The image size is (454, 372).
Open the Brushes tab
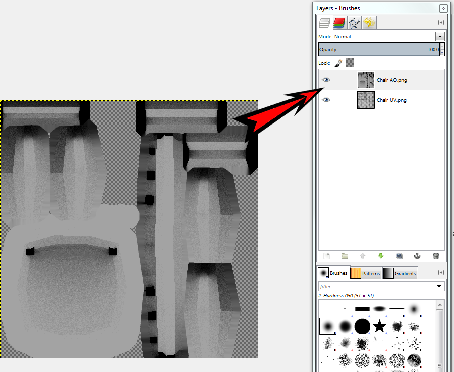point(333,273)
